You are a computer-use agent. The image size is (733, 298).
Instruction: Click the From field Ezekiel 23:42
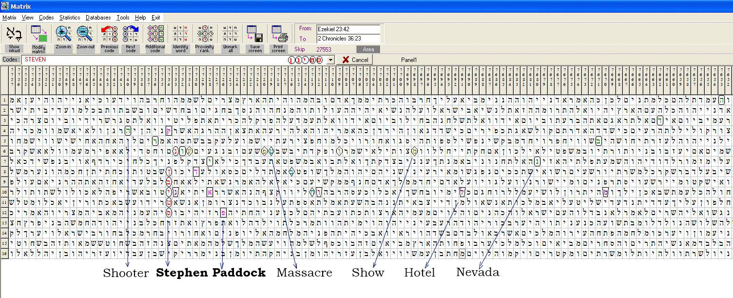click(348, 29)
